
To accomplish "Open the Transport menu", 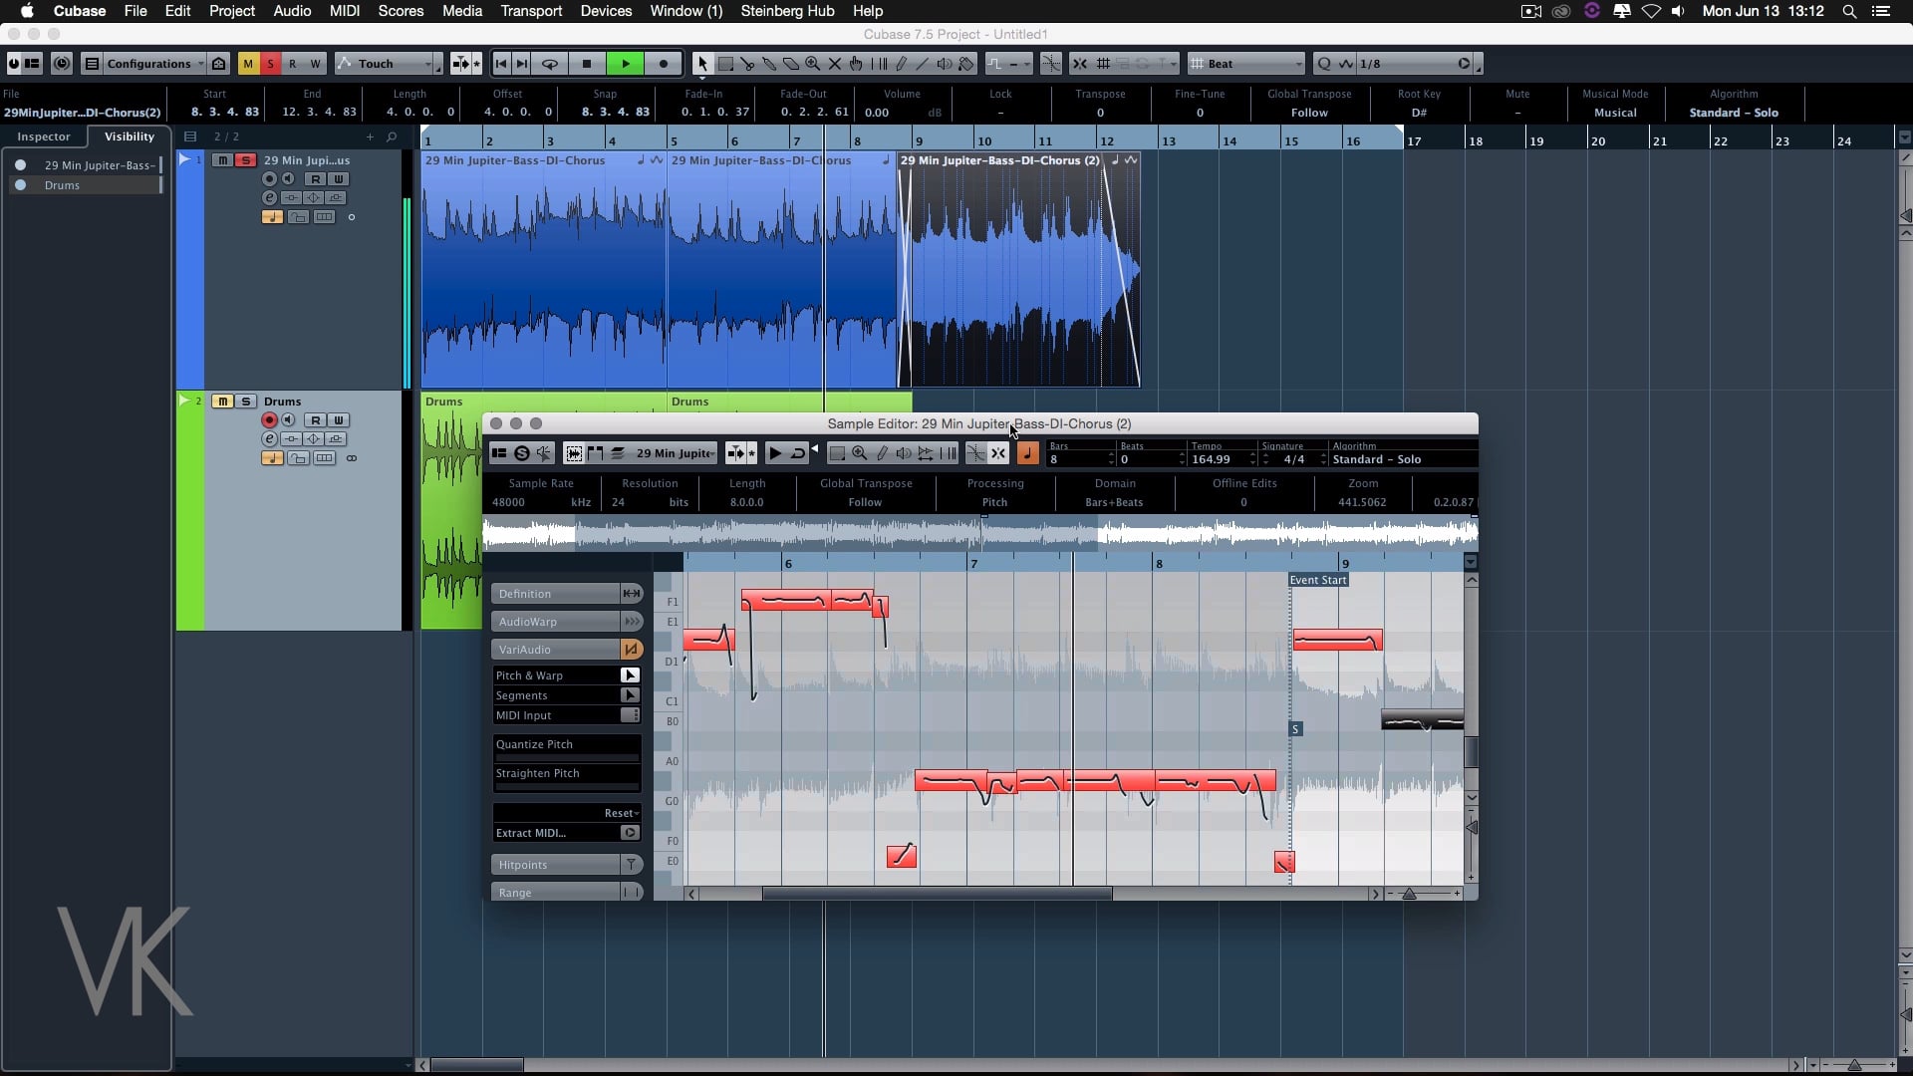I will (x=531, y=11).
